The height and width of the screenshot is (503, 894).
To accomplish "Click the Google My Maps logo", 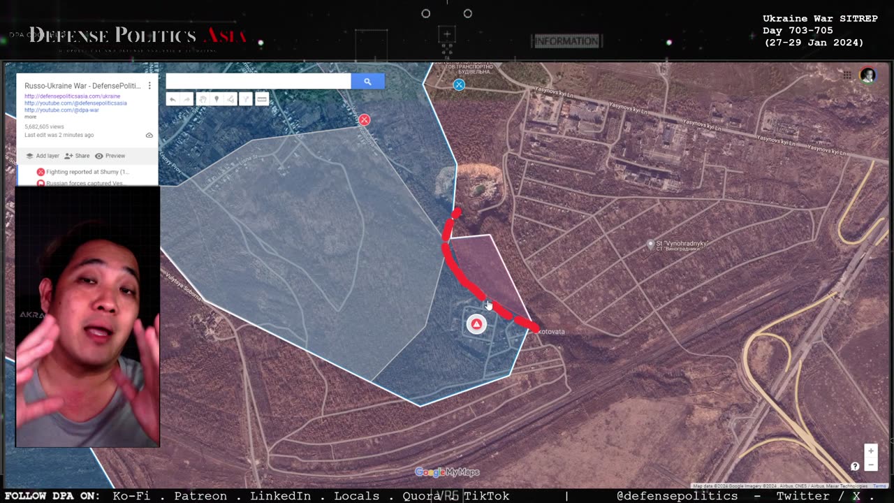I will click(447, 472).
